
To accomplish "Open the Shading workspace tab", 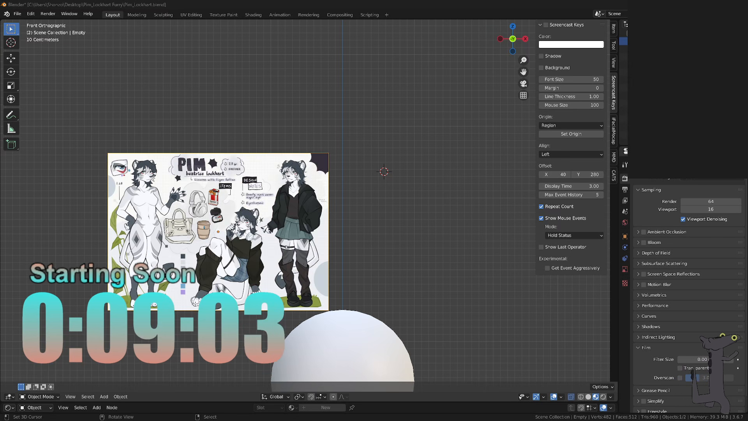I will pos(253,15).
